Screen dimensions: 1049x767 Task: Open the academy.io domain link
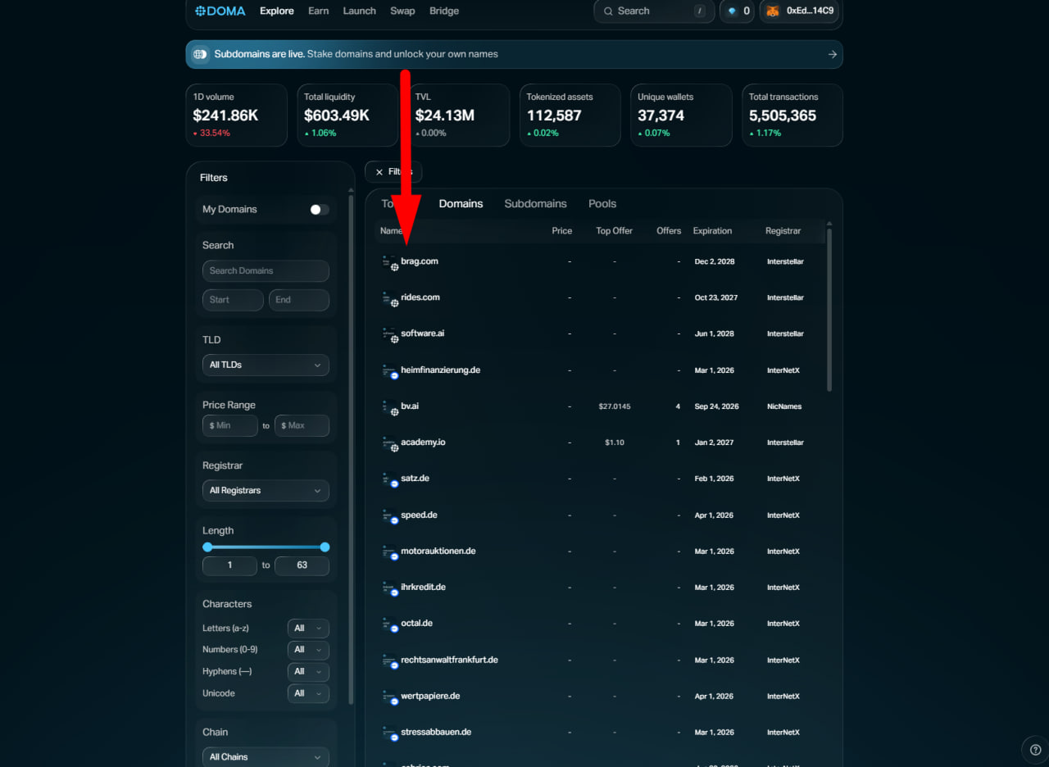pos(423,442)
